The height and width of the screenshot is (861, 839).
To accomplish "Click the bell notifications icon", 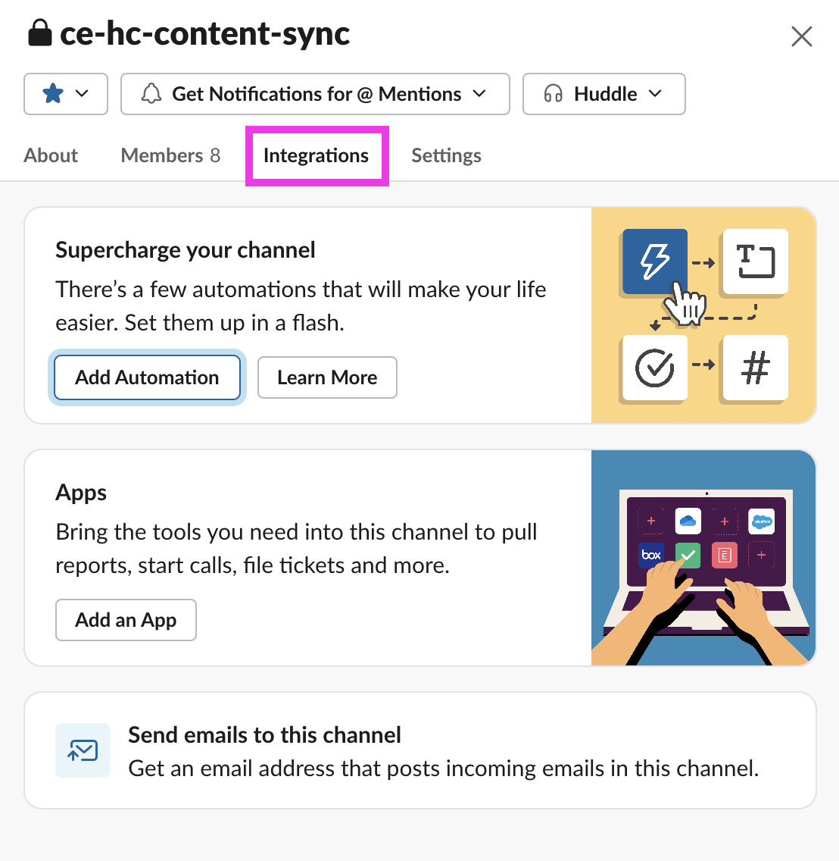I will pos(152,93).
